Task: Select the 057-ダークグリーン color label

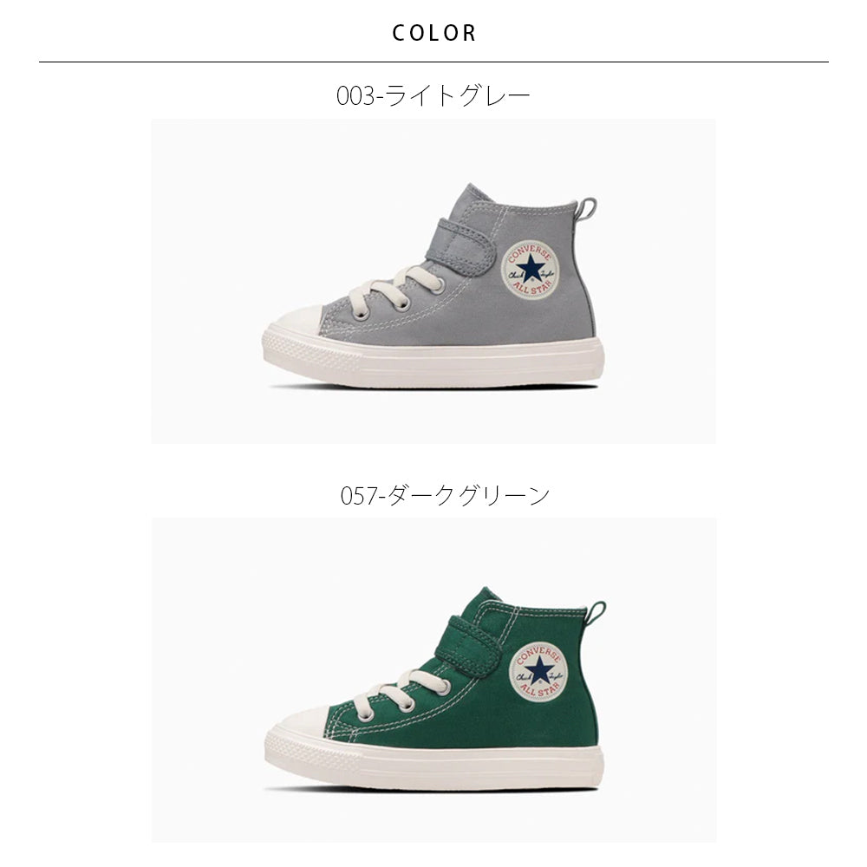Action: (x=445, y=495)
